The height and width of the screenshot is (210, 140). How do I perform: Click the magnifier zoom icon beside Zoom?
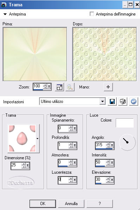point(70,87)
